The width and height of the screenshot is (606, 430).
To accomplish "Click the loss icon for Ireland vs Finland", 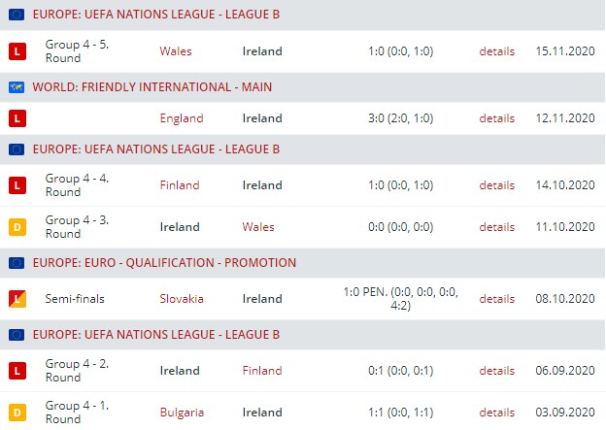I will click(x=16, y=370).
